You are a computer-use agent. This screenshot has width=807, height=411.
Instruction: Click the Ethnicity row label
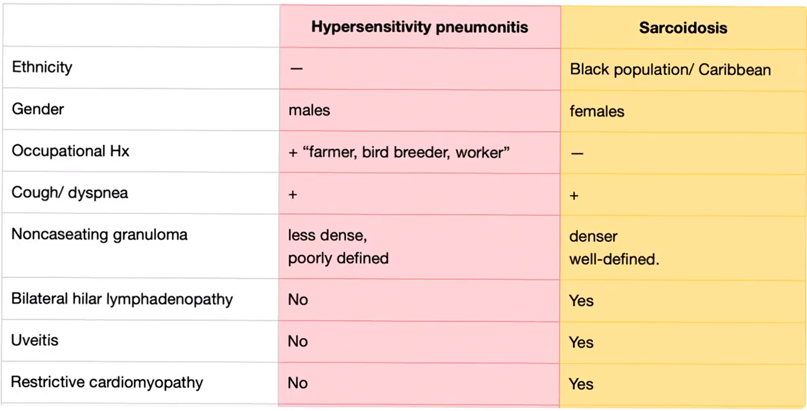tap(42, 67)
